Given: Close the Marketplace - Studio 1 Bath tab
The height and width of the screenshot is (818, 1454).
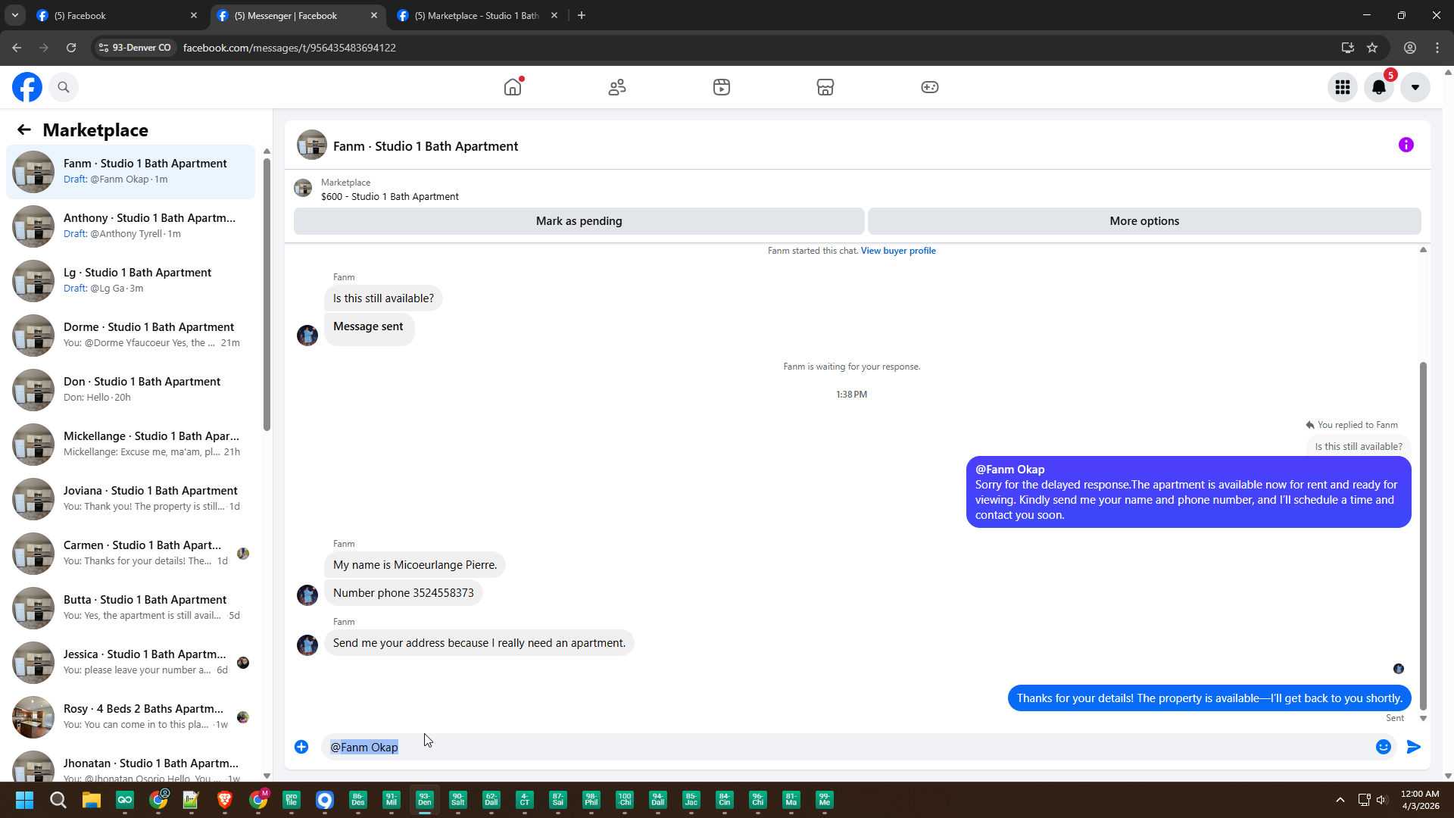Looking at the screenshot, I should click(554, 15).
